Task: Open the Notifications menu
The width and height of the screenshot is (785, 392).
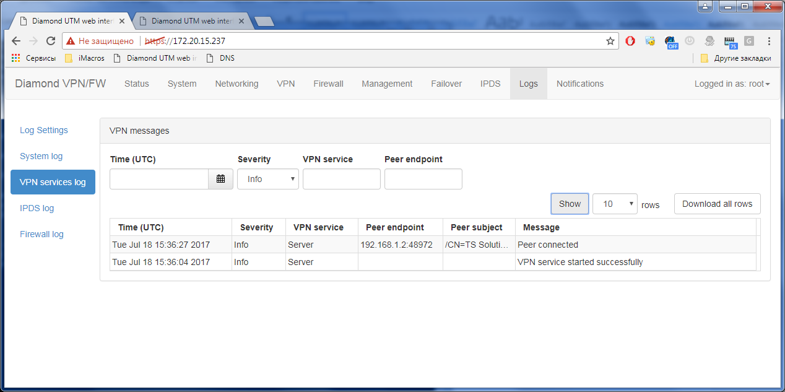Action: [x=580, y=84]
